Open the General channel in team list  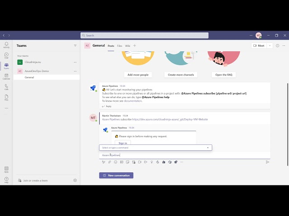coord(47,77)
